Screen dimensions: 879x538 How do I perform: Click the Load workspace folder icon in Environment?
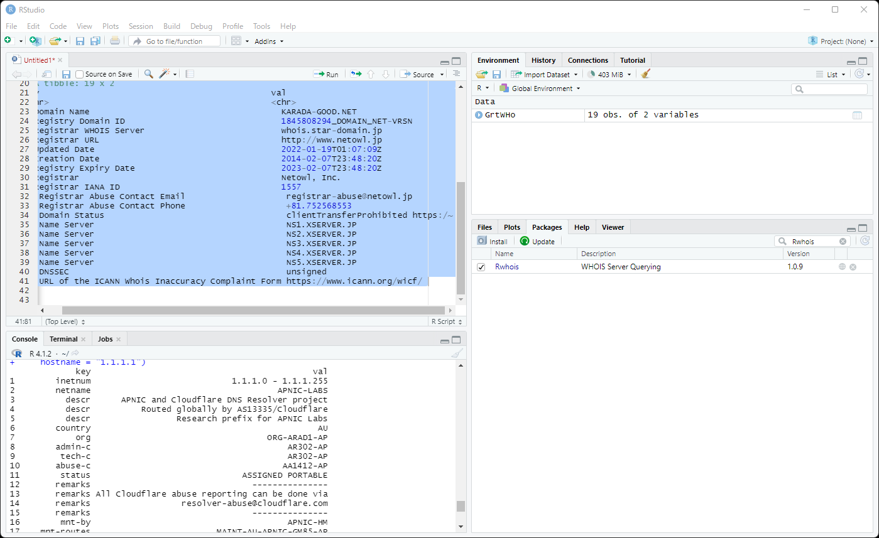point(481,74)
